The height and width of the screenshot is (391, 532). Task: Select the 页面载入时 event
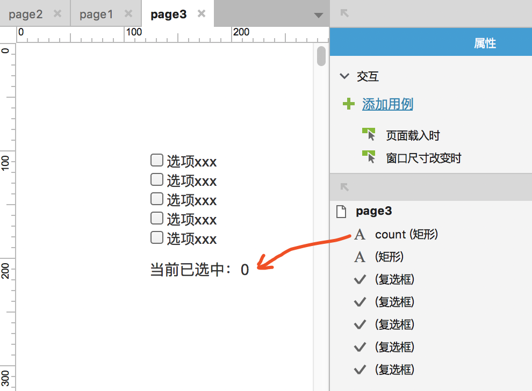click(x=413, y=136)
